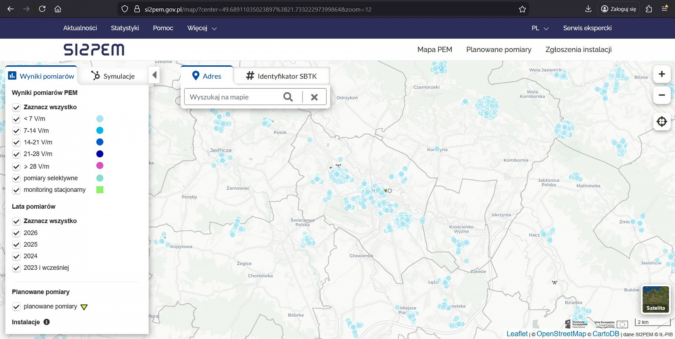The height and width of the screenshot is (339, 675).
Task: Open the PL language dropdown
Action: (540, 28)
